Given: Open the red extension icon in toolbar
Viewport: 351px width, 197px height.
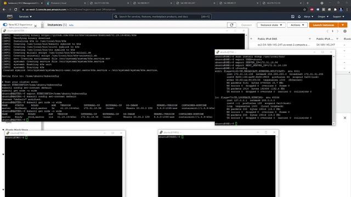Looking at the screenshot, I should 312,10.
